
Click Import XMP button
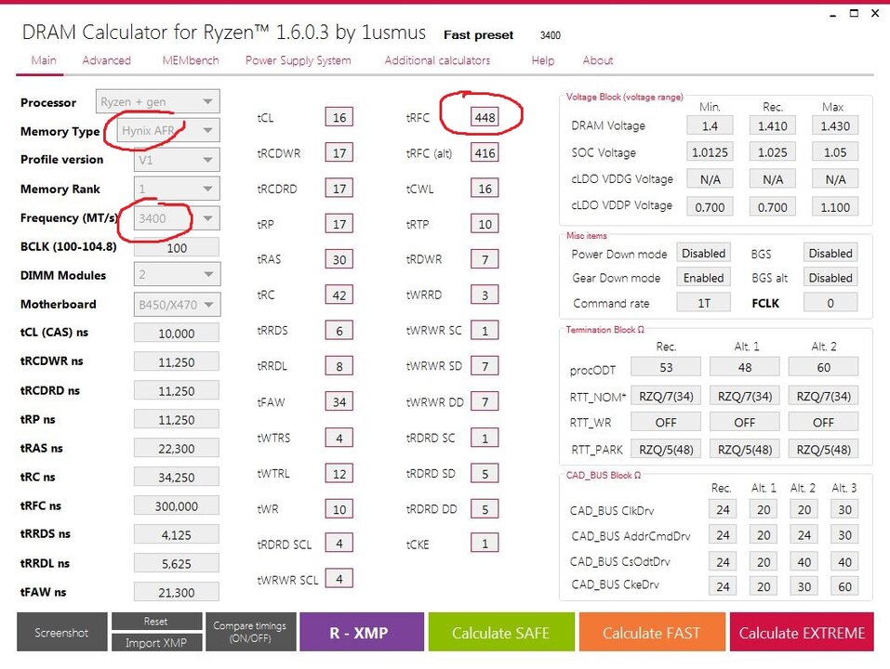(x=156, y=643)
